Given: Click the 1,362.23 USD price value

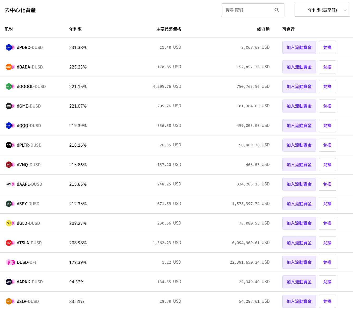Looking at the screenshot, I should 167,243.
